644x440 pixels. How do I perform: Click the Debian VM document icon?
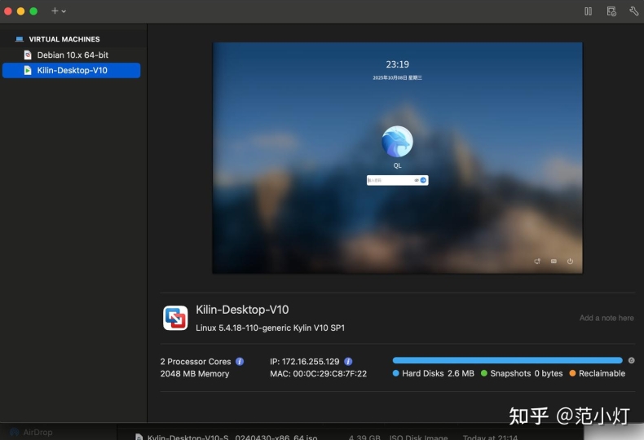click(x=28, y=55)
